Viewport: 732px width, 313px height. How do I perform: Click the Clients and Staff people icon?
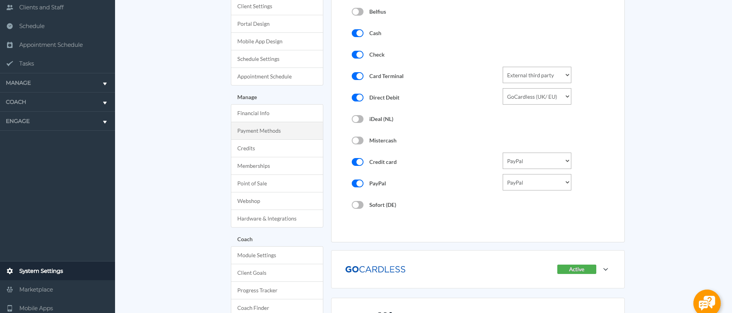point(10,7)
